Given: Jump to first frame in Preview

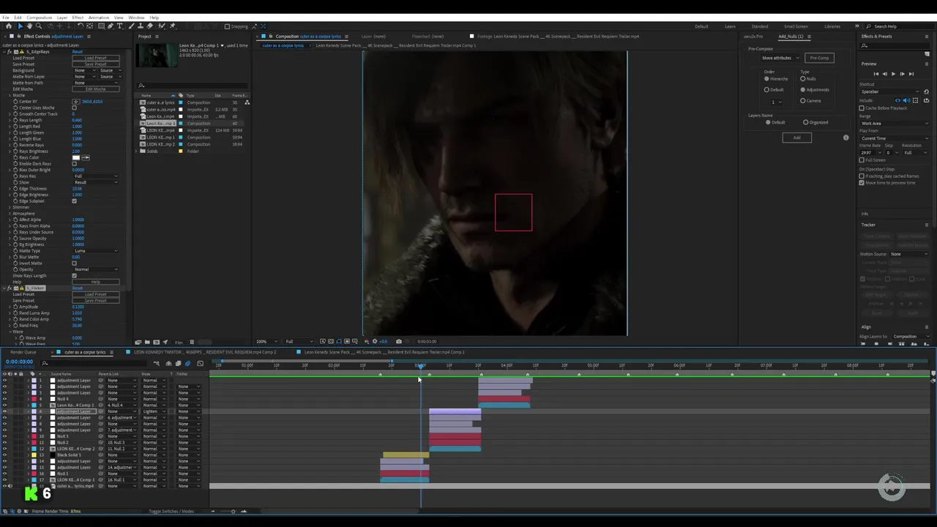Looking at the screenshot, I should coord(876,74).
